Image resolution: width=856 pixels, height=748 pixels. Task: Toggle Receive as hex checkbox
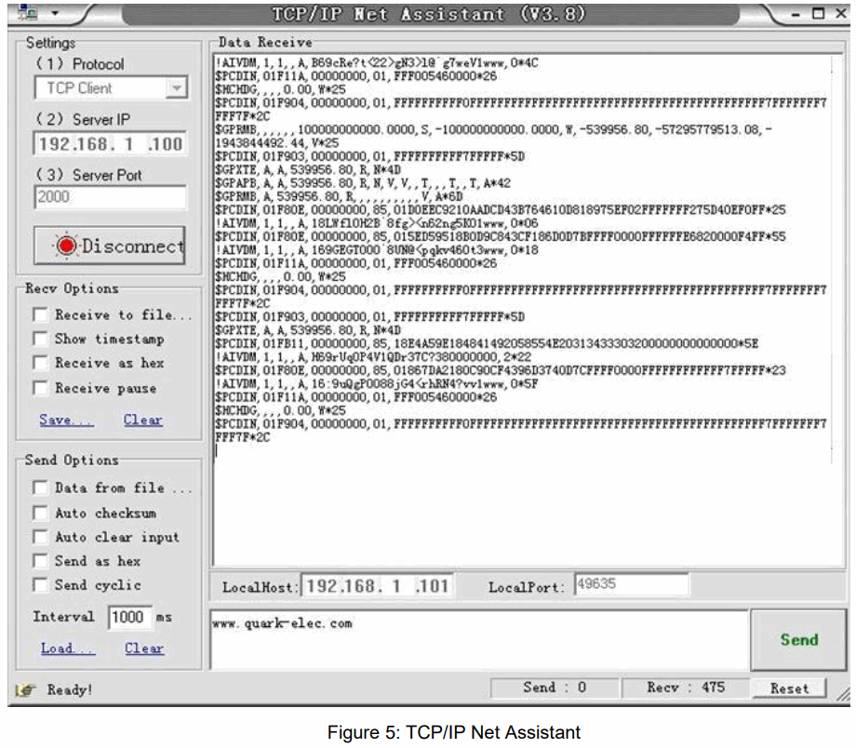tap(40, 363)
